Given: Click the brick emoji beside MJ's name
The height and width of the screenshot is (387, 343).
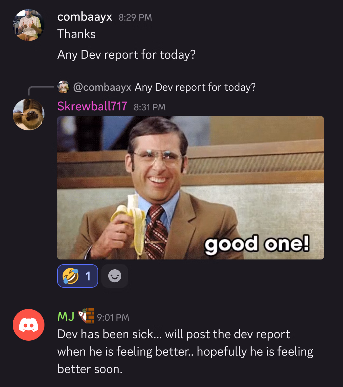Looking at the screenshot, I should point(86,316).
